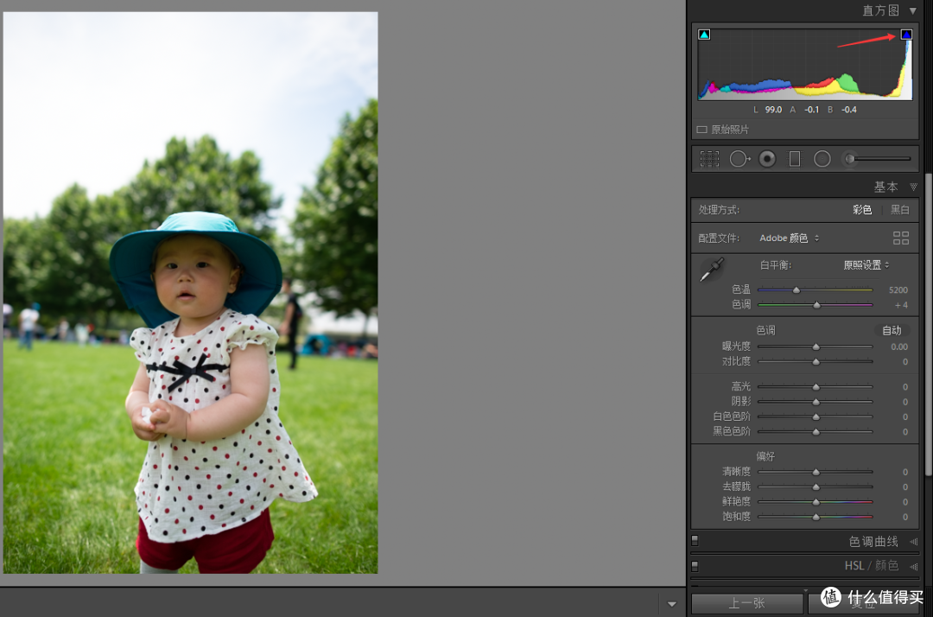Click the 颜色 tab label in HSL panel
The height and width of the screenshot is (617, 933).
[886, 565]
